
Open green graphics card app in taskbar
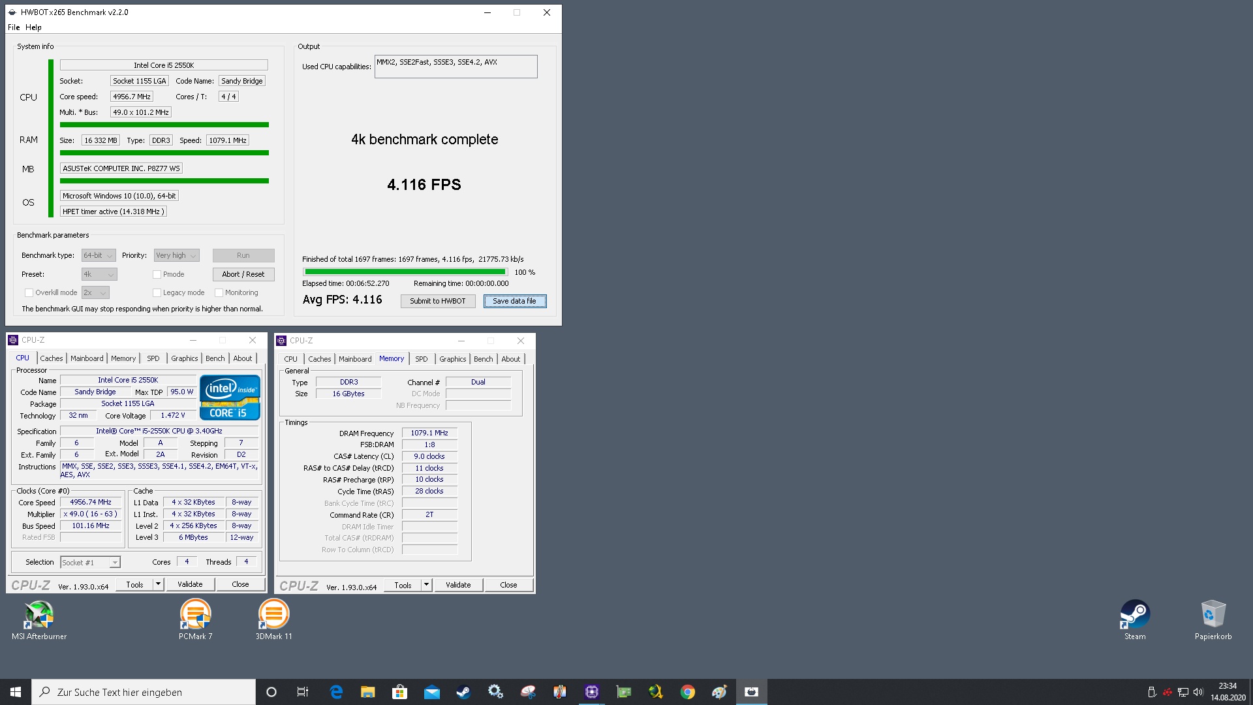click(623, 692)
